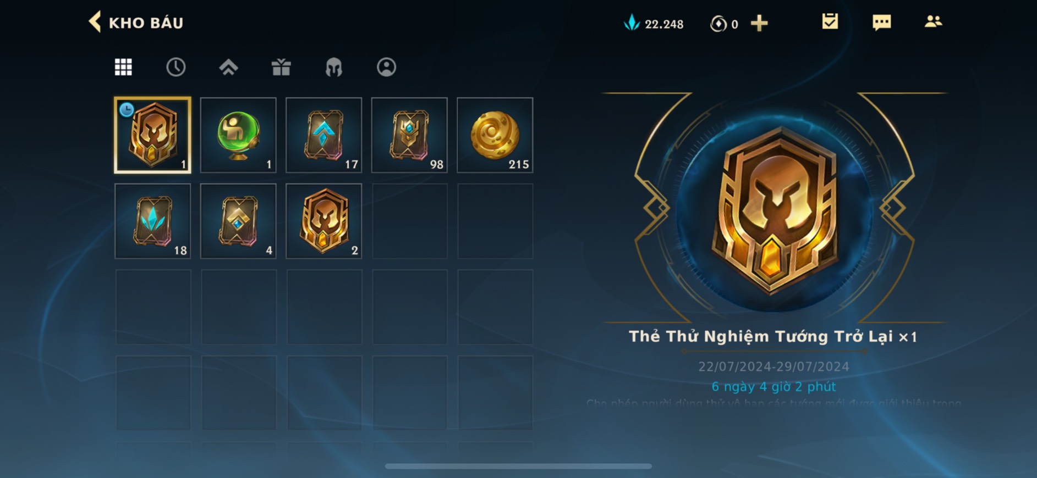Open the chat messages icon
Viewport: 1037px width, 478px height.
click(881, 23)
